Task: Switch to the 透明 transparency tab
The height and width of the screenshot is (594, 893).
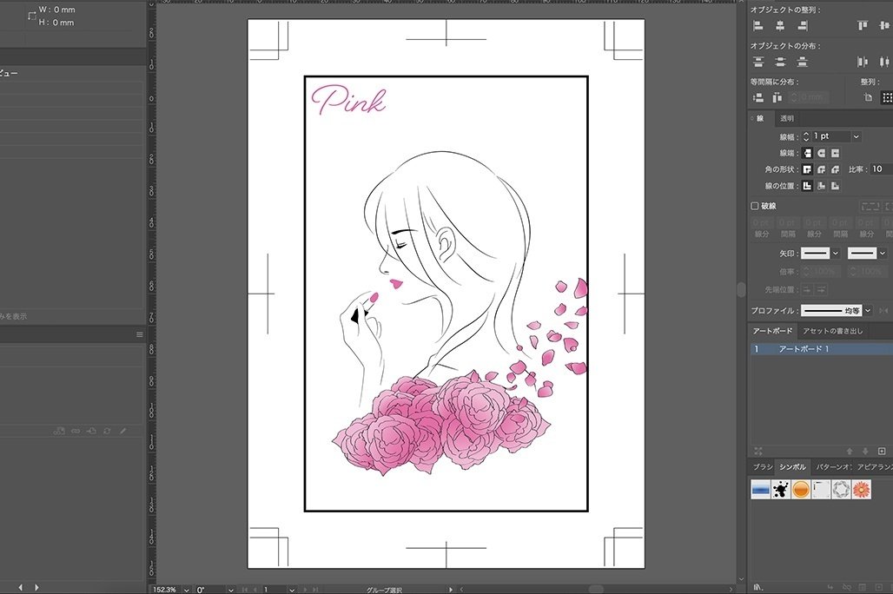Action: click(787, 118)
